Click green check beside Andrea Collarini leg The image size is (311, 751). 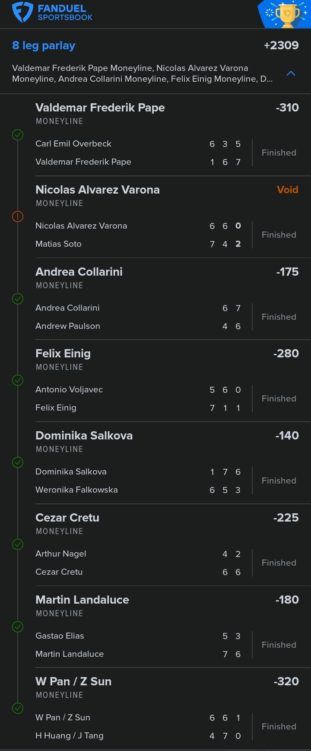click(18, 299)
